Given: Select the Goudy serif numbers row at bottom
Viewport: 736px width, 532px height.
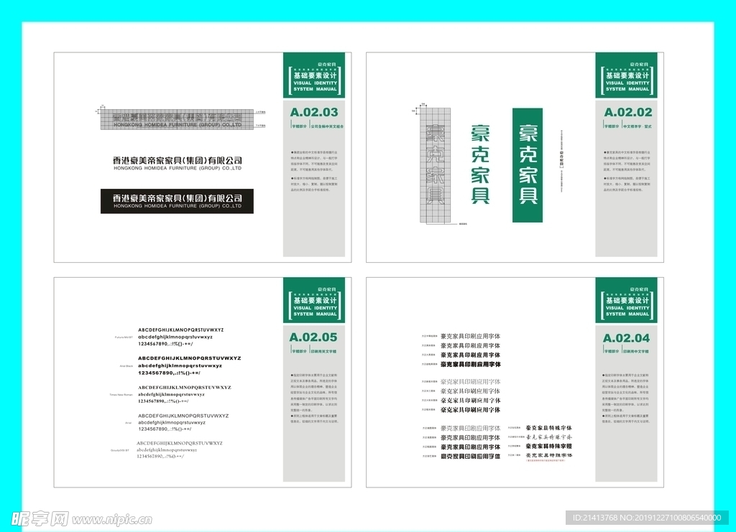Looking at the screenshot, I should point(160,456).
